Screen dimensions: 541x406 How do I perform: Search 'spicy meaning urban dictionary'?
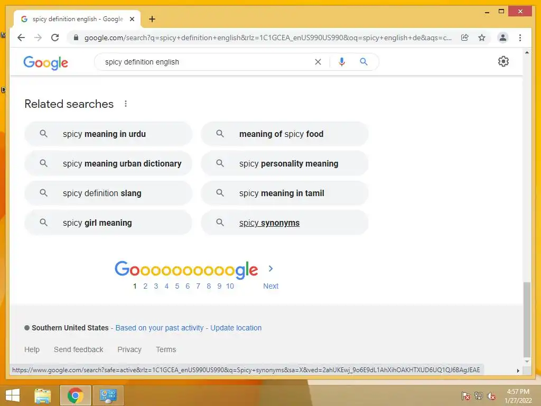click(108, 164)
